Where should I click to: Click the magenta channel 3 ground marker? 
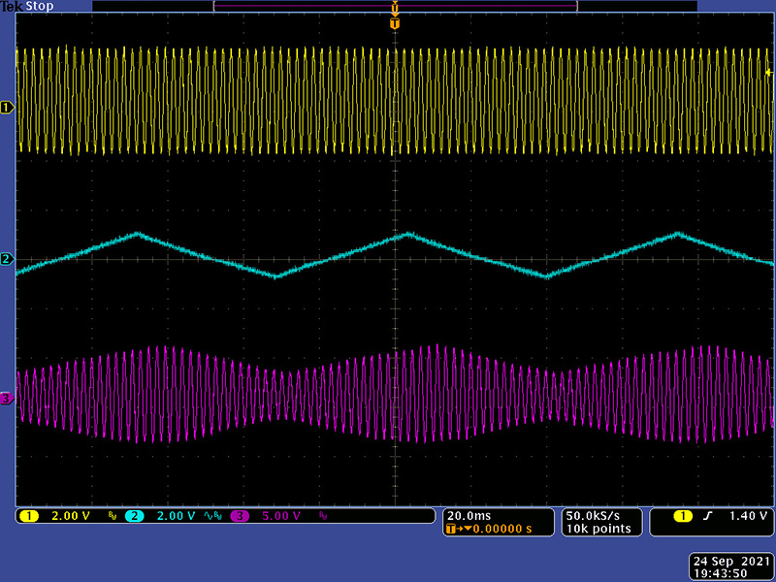(x=6, y=398)
